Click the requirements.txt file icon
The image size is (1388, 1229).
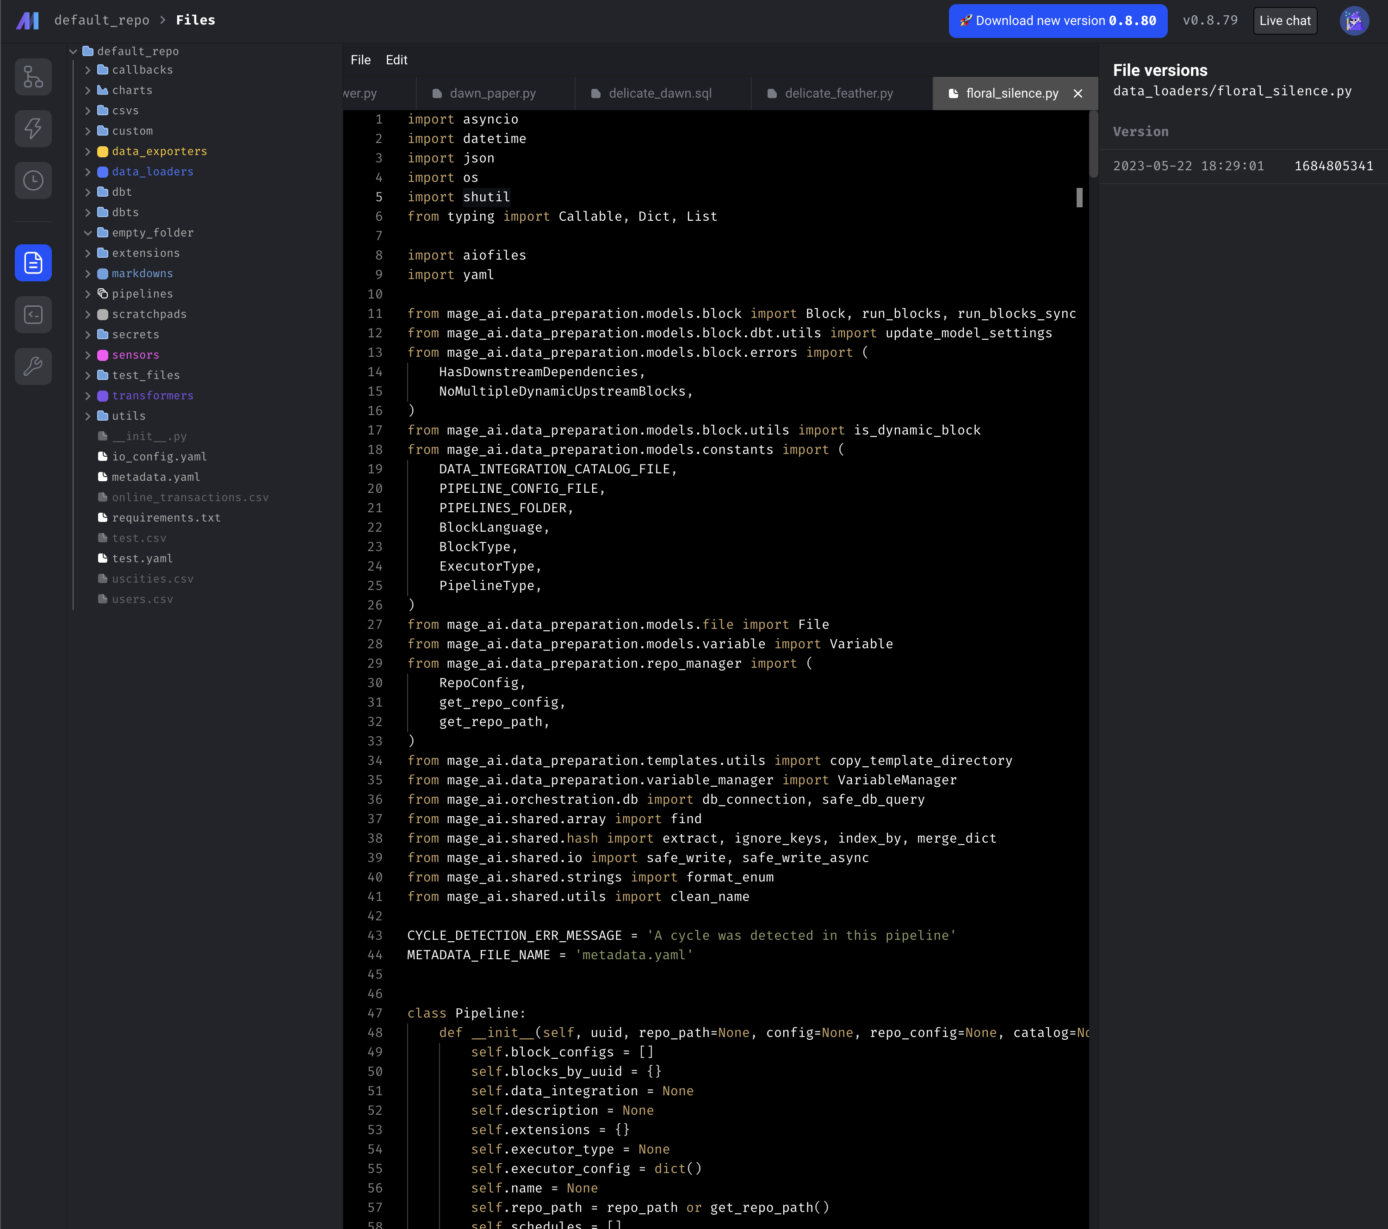(x=103, y=518)
